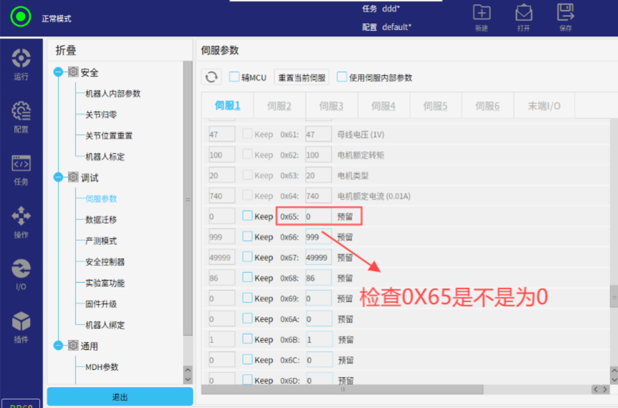618x408 pixels.
Task: Collapse the 调试 tree section
Action: point(58,177)
